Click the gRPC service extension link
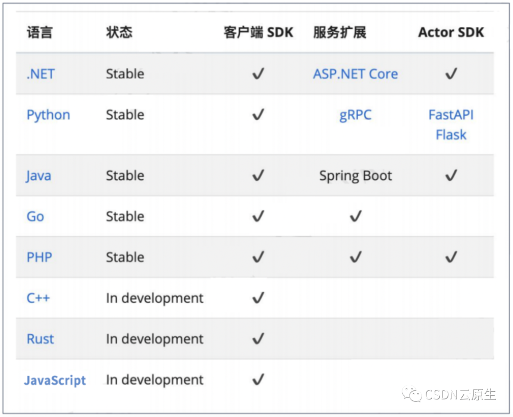 point(355,115)
